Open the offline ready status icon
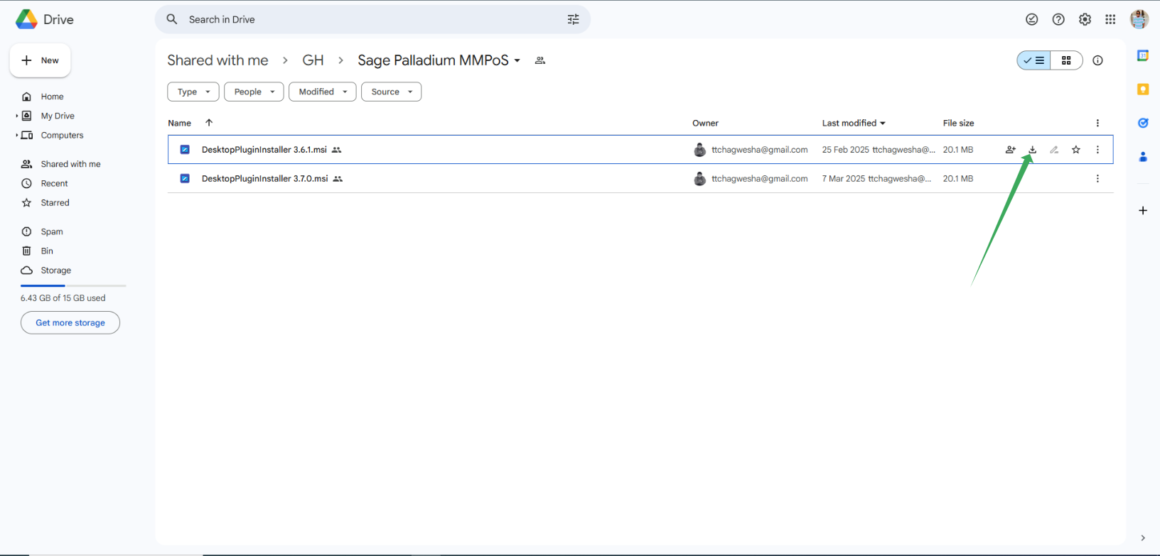Viewport: 1160px width, 556px height. (1032, 19)
